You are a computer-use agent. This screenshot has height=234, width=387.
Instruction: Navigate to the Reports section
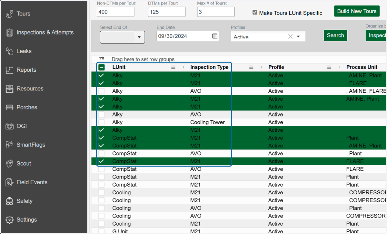coord(26,70)
